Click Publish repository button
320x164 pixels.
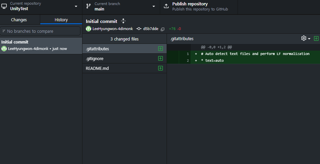click(x=199, y=6)
